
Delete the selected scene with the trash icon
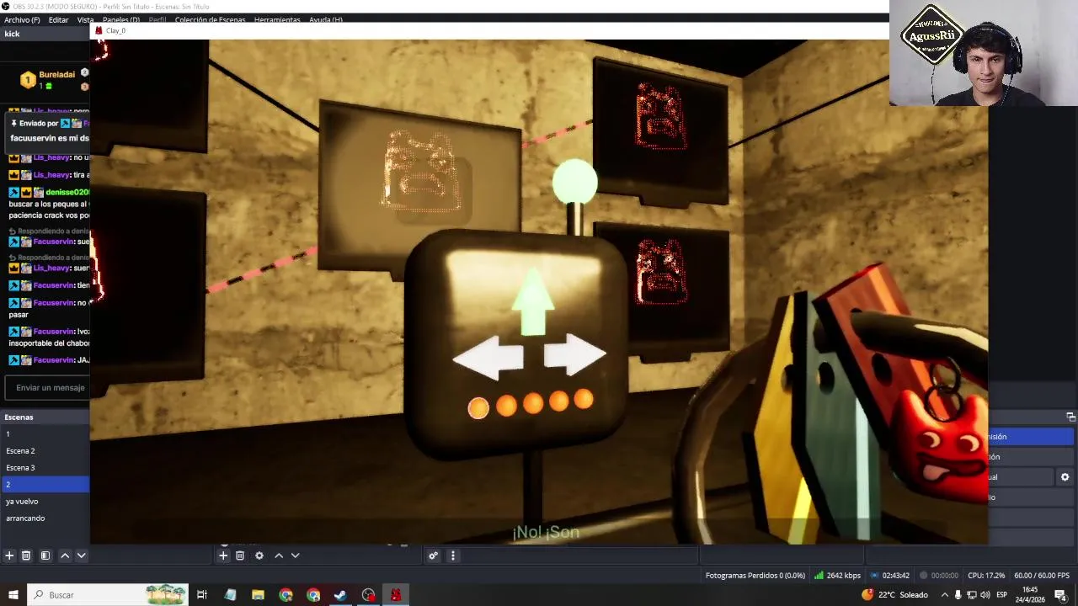click(26, 555)
